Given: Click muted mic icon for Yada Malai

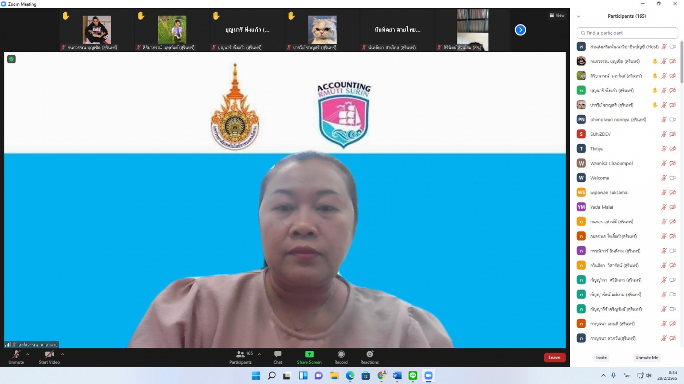Looking at the screenshot, I should click(x=664, y=207).
